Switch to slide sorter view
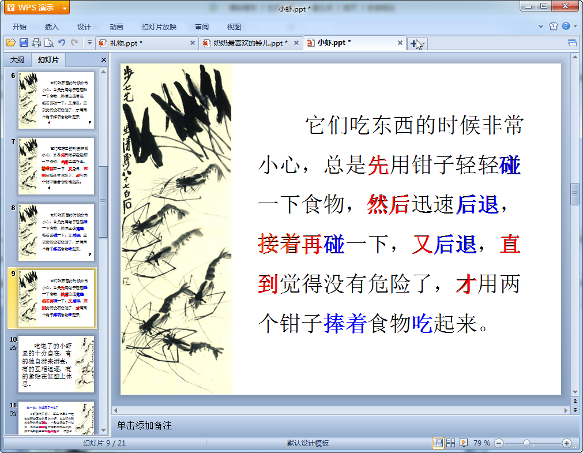The width and height of the screenshot is (583, 453). pyautogui.click(x=451, y=443)
